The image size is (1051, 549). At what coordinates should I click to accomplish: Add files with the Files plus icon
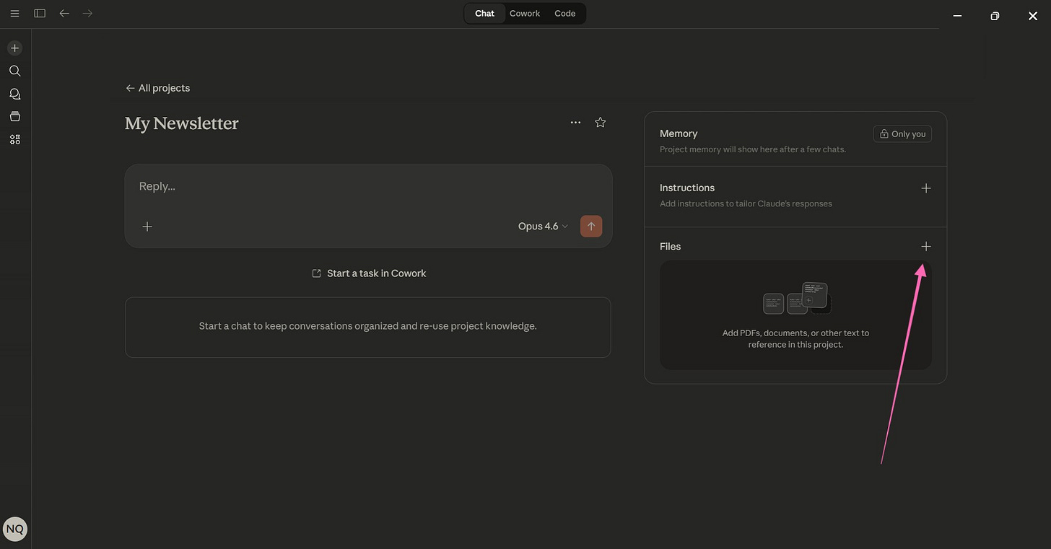coord(926,247)
